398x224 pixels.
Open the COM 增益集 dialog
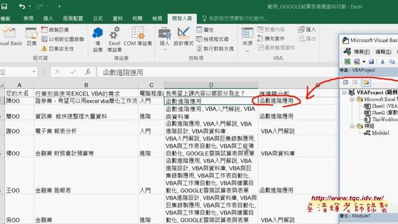pos(138,36)
